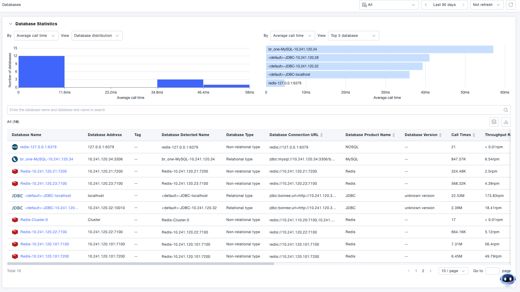
Task: Open the 10 / page size dropdown
Action: [x=453, y=271]
